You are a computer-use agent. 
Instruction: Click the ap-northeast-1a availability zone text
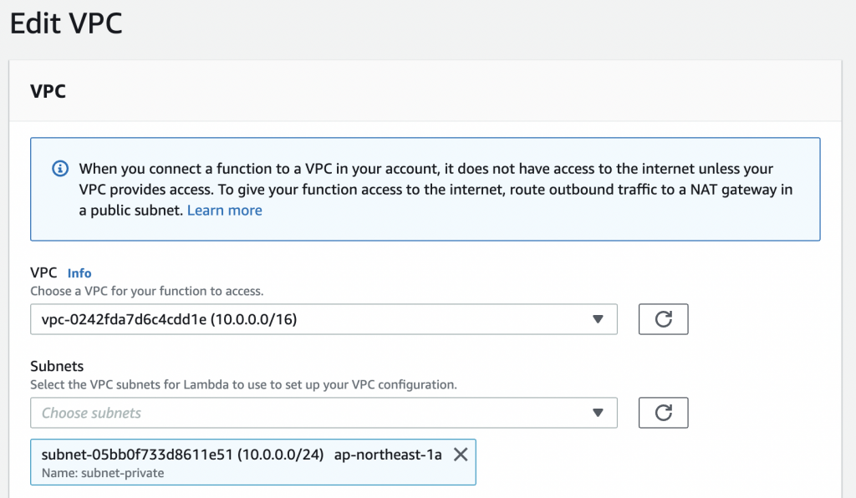388,455
